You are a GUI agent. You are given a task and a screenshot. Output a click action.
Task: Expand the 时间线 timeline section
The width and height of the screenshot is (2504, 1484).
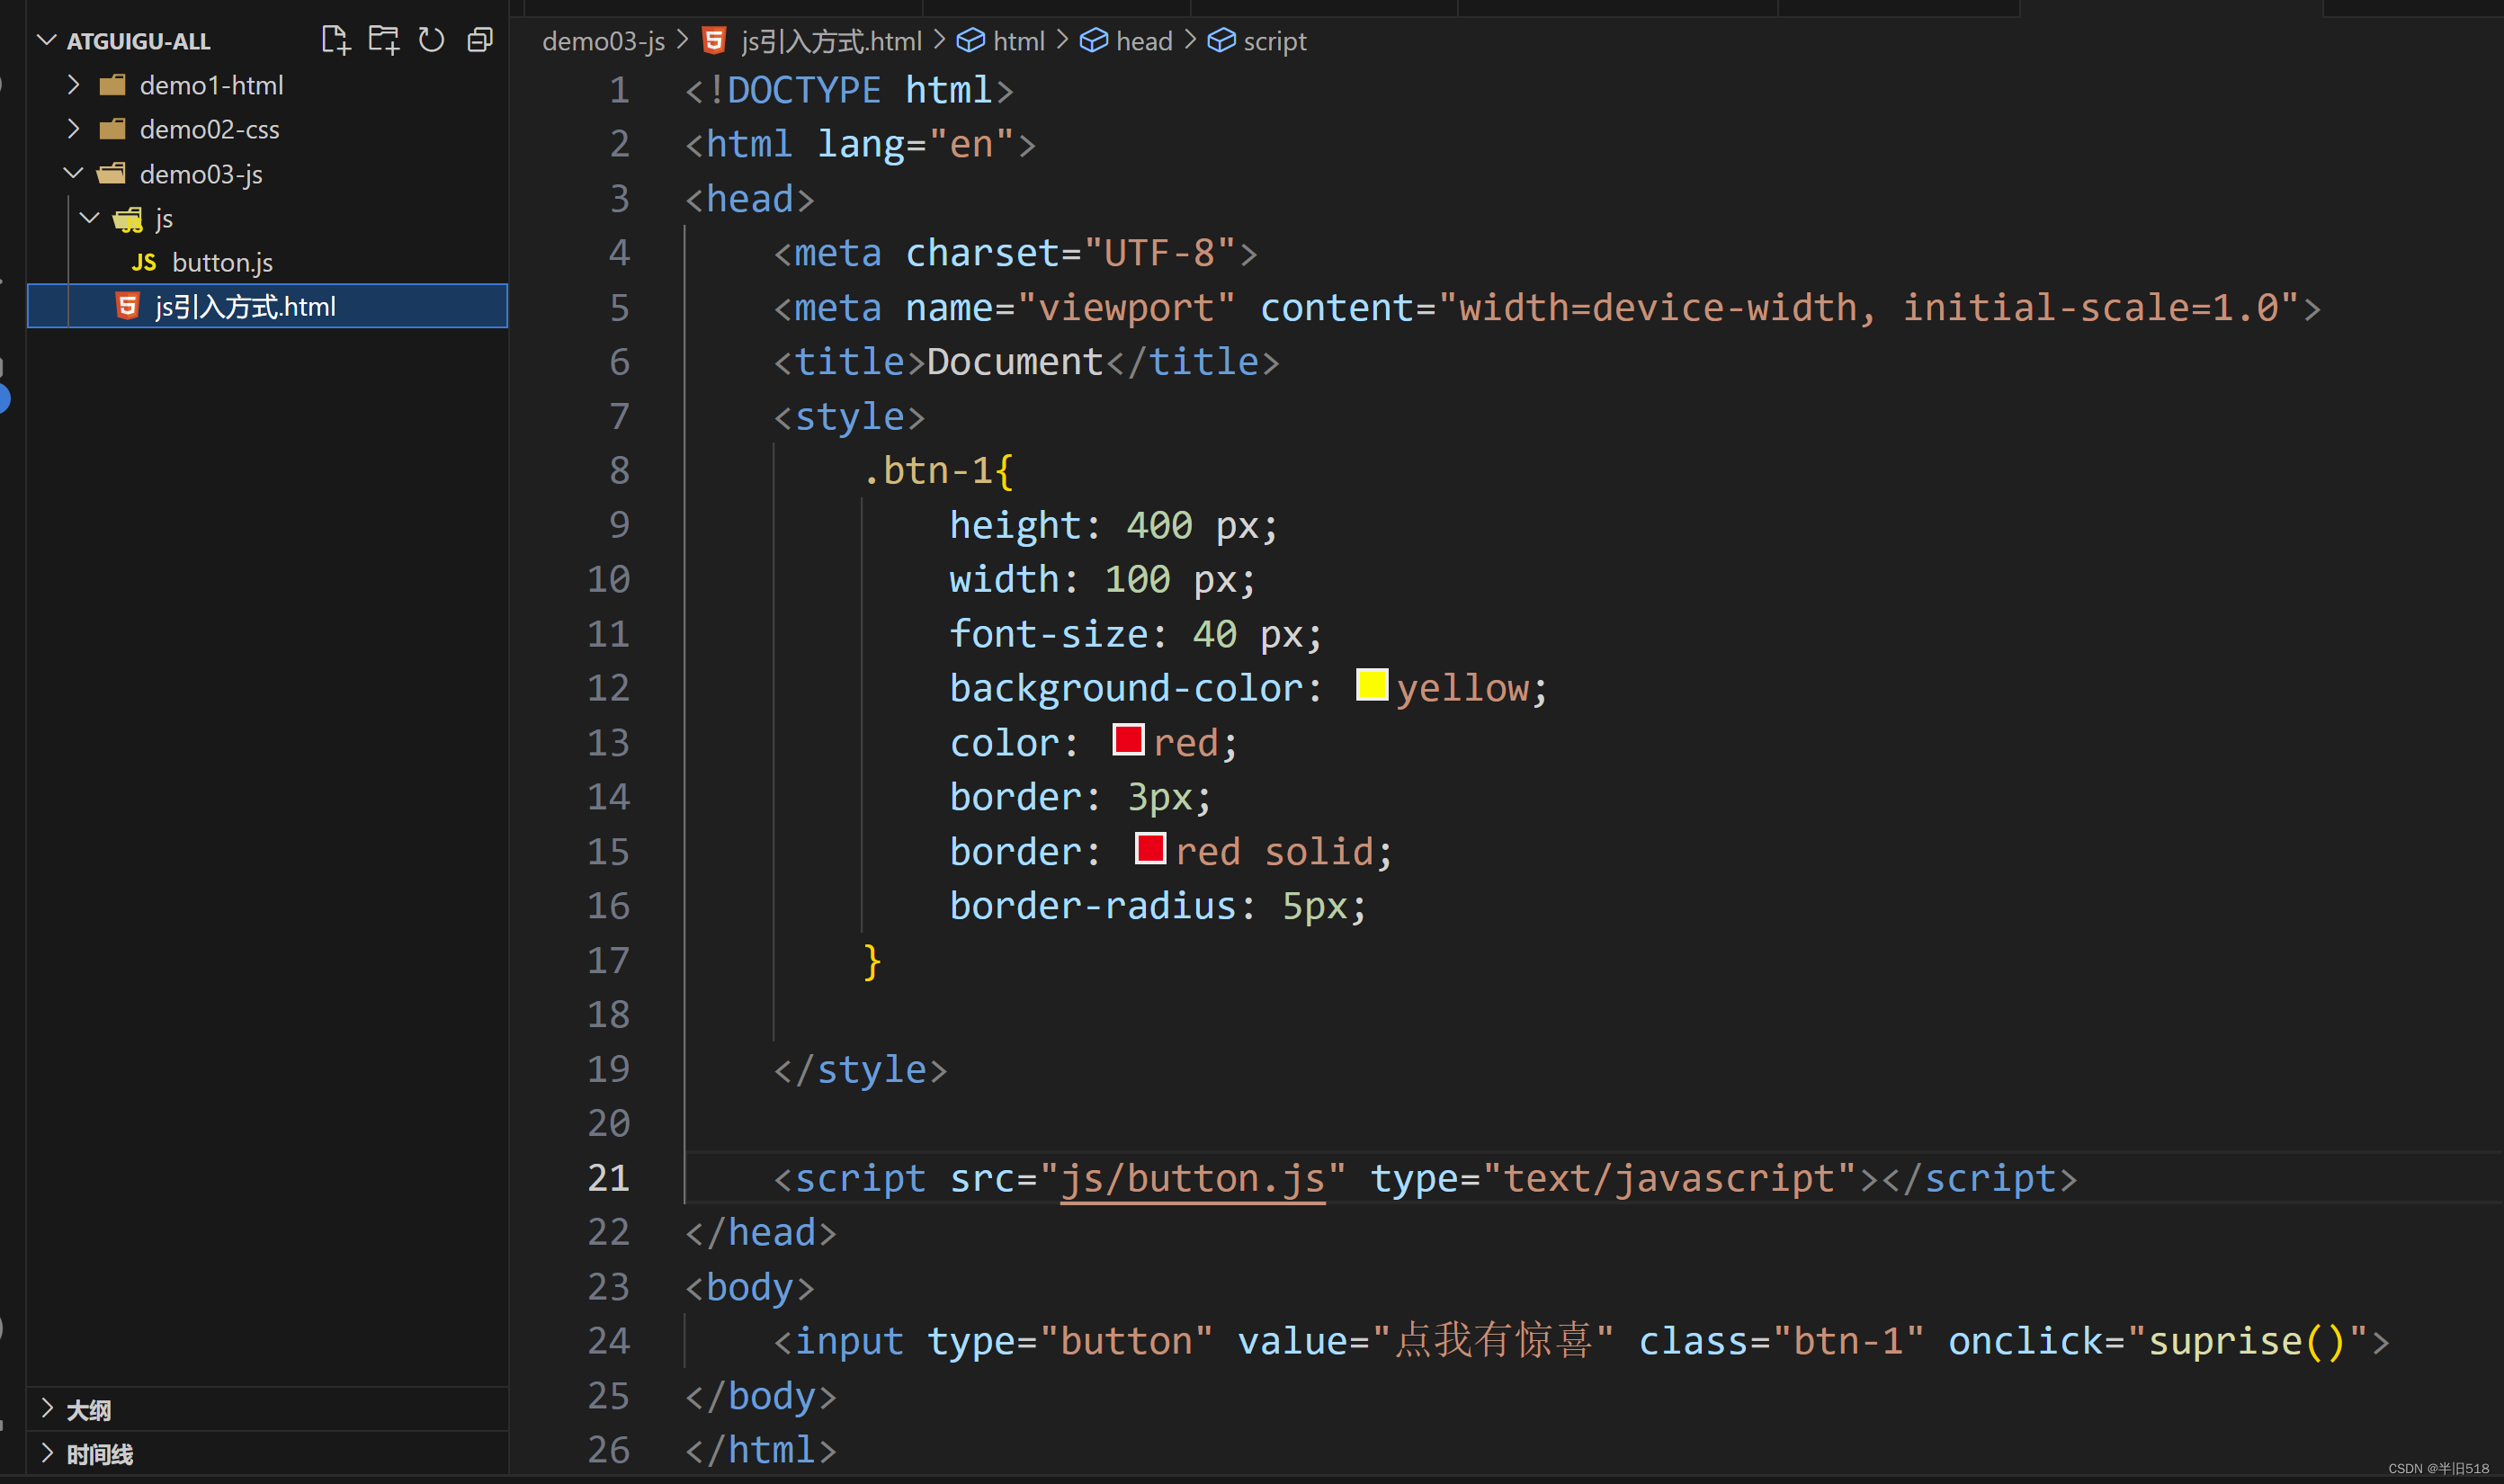46,1452
